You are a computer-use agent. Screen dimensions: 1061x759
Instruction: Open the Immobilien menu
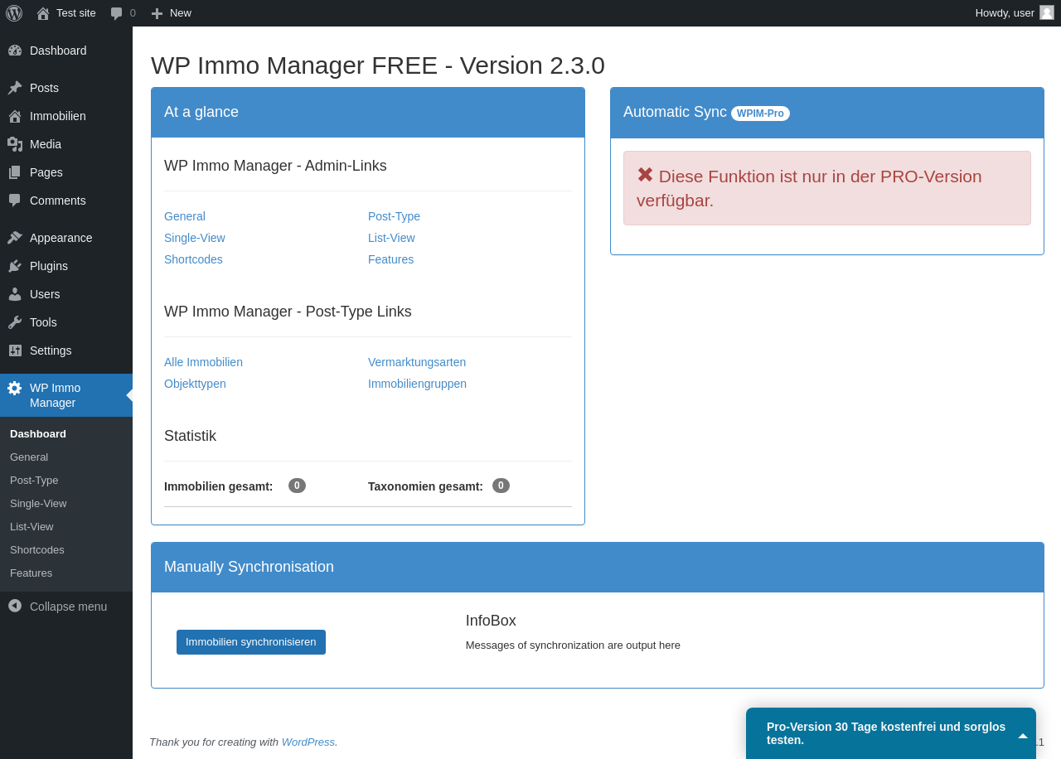(x=66, y=116)
